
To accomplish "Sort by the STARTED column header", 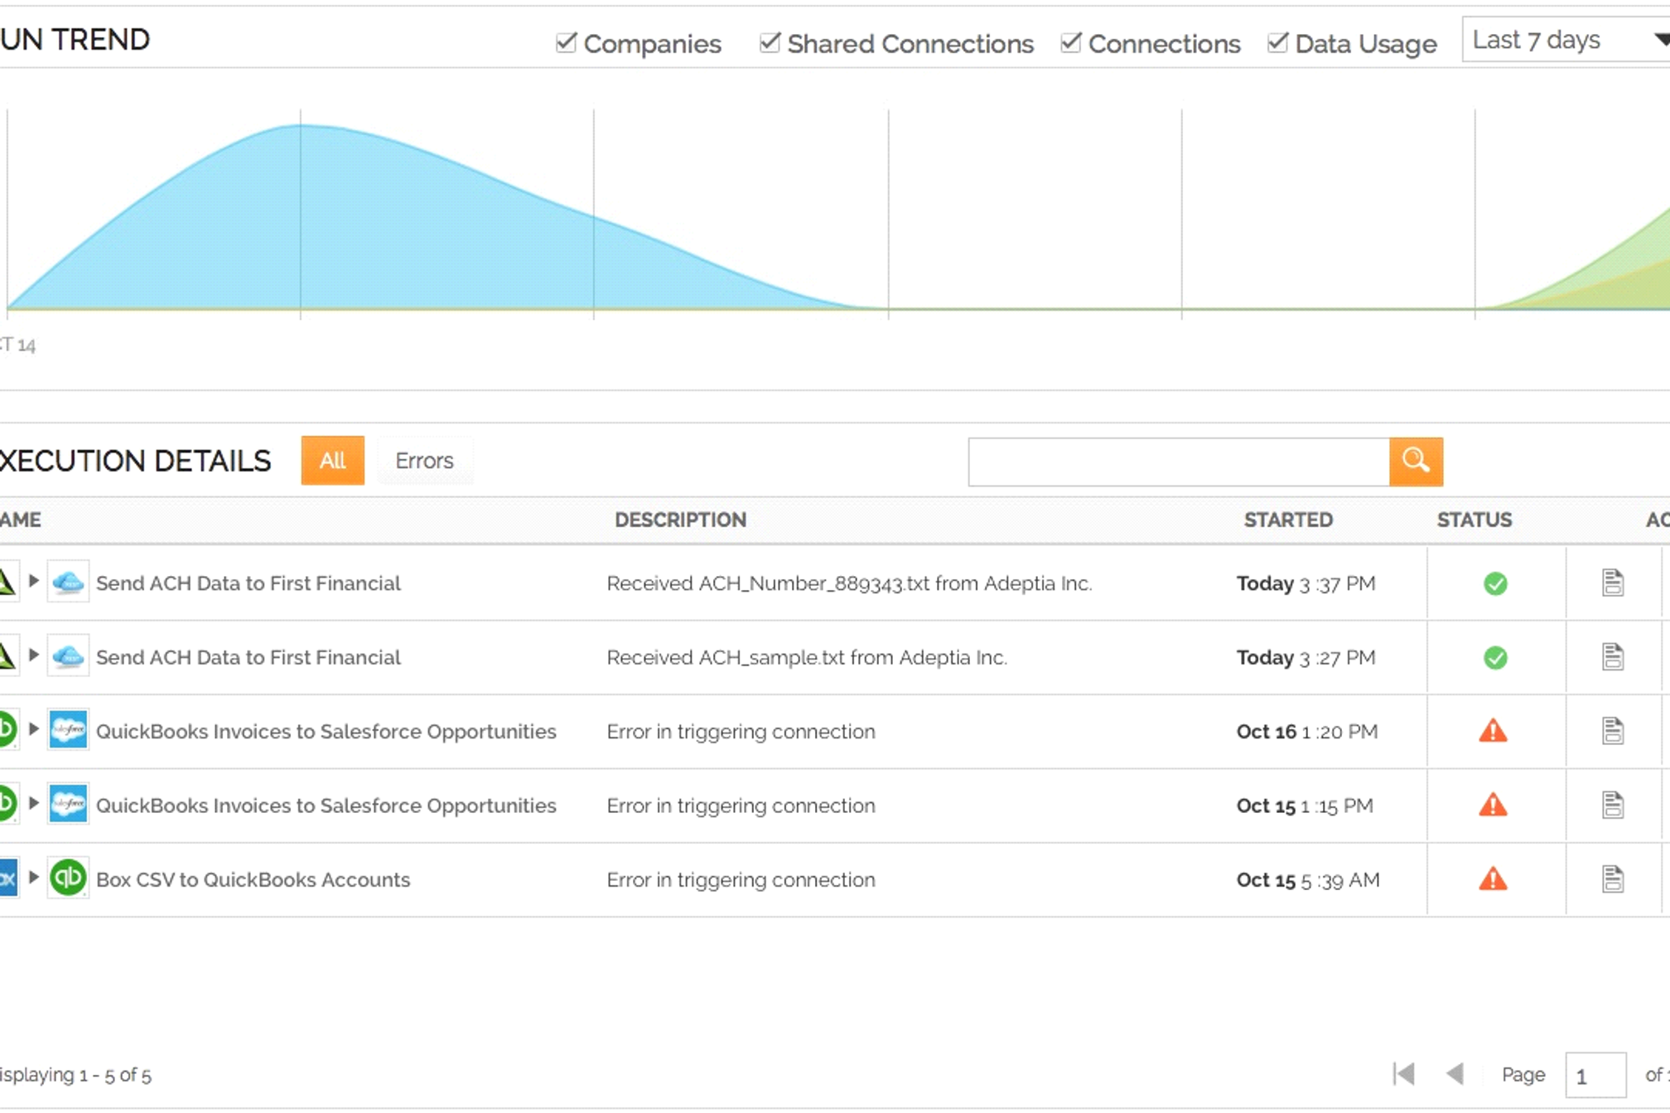I will (1287, 520).
